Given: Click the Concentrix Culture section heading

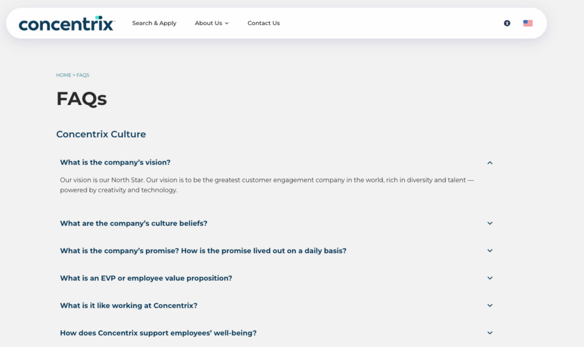Looking at the screenshot, I should 101,134.
